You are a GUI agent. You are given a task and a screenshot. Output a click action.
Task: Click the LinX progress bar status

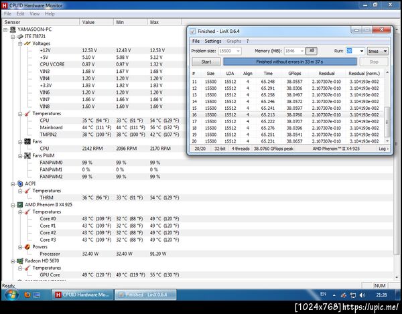click(289, 62)
